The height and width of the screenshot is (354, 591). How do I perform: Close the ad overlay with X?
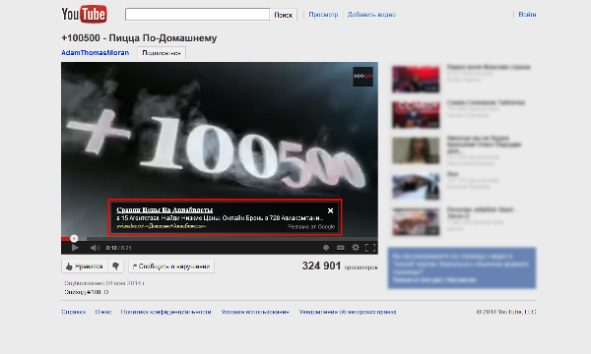pyautogui.click(x=330, y=210)
